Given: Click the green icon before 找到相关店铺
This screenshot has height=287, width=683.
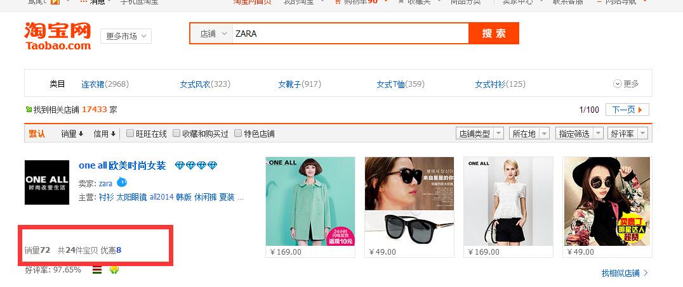Looking at the screenshot, I should click(29, 110).
